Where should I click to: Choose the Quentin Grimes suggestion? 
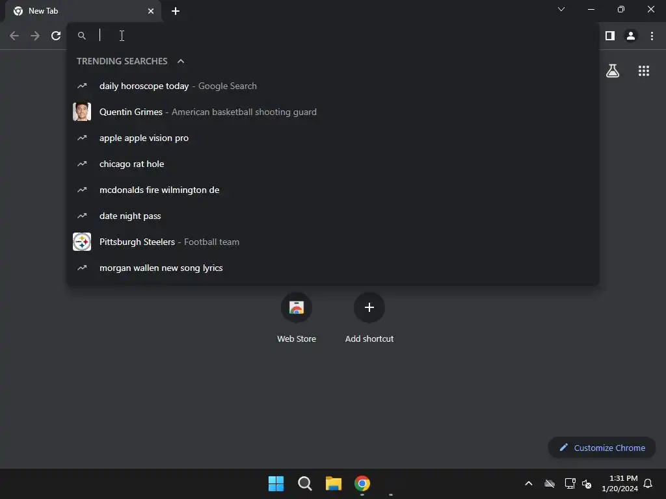pos(333,112)
